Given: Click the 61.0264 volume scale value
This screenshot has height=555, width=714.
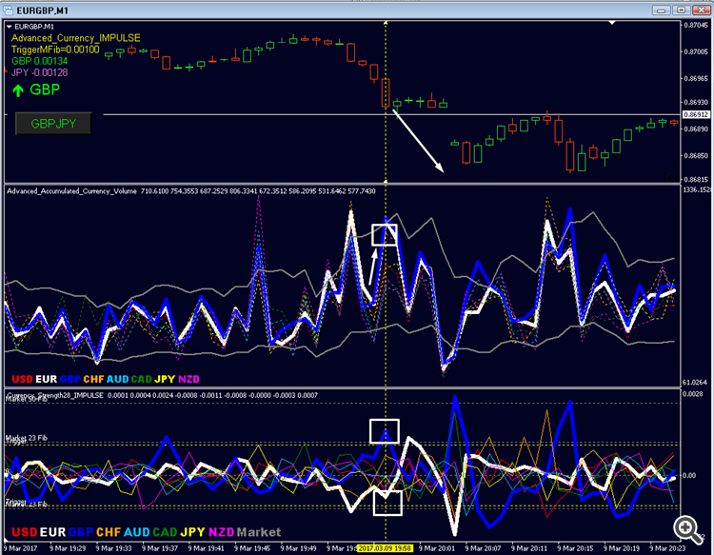Looking at the screenshot, I should [695, 383].
